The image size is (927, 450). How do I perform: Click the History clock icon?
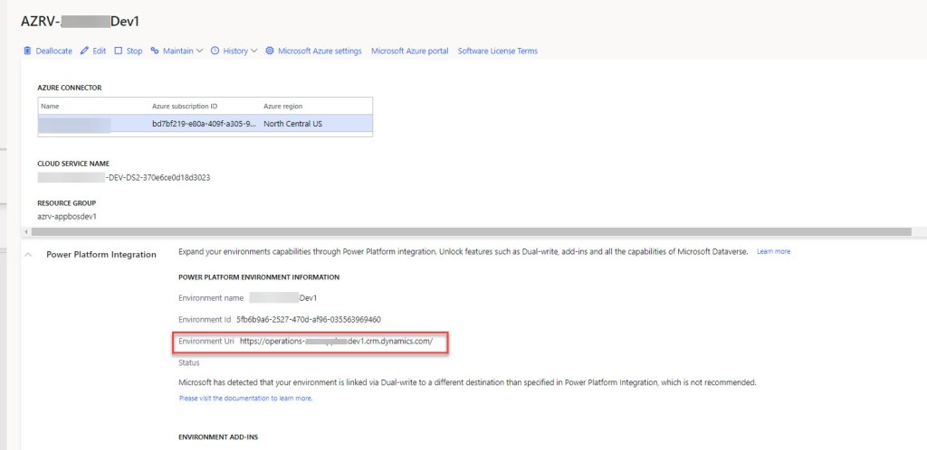215,52
